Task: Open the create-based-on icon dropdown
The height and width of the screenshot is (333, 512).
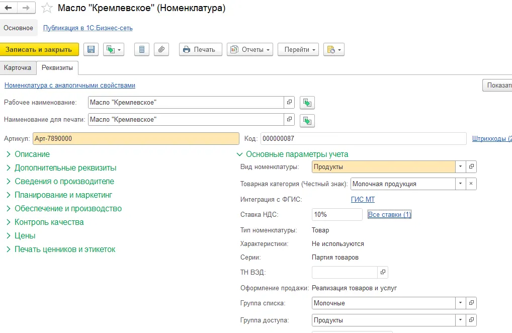Action: 114,50
